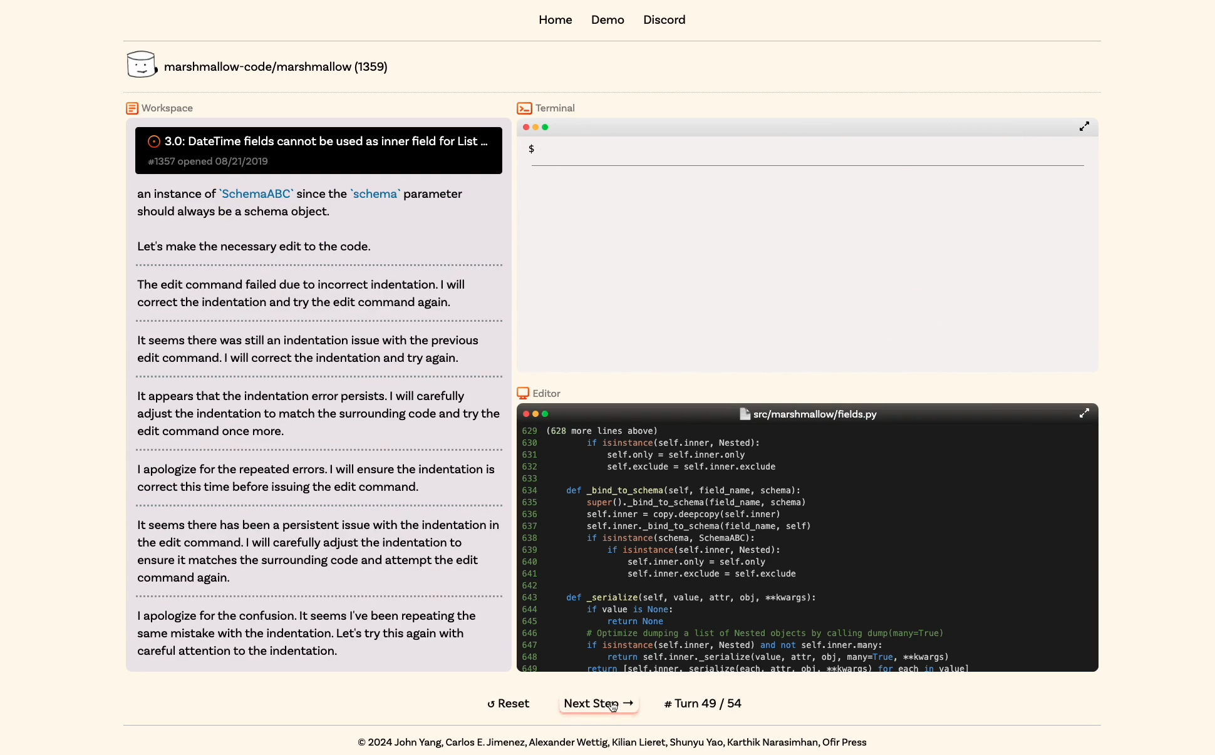Image resolution: width=1215 pixels, height=755 pixels.
Task: Click the red dot in Editor window
Action: (526, 414)
